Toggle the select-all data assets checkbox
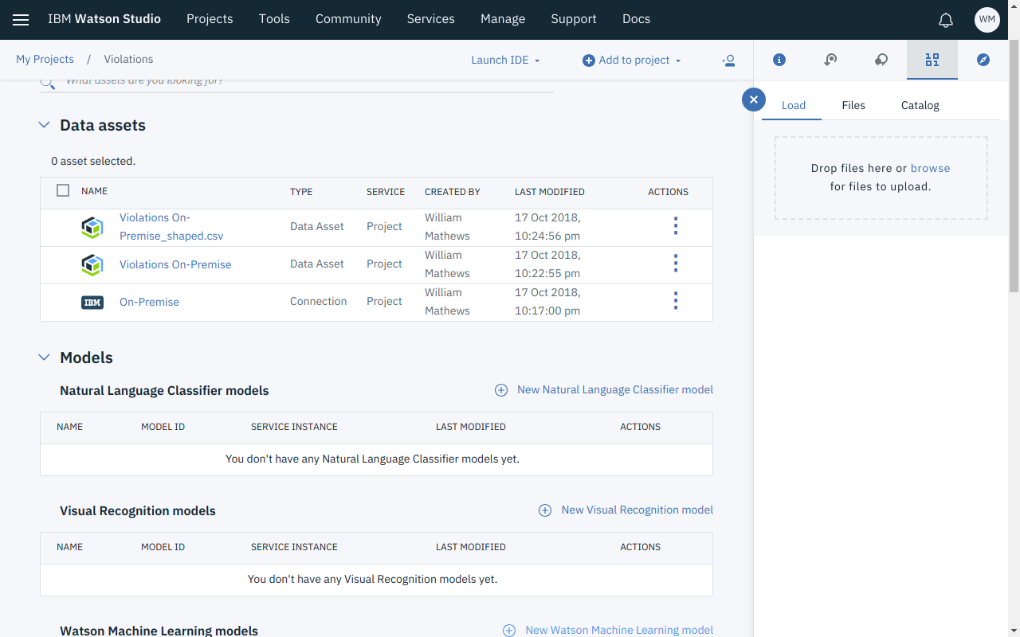 (x=63, y=190)
